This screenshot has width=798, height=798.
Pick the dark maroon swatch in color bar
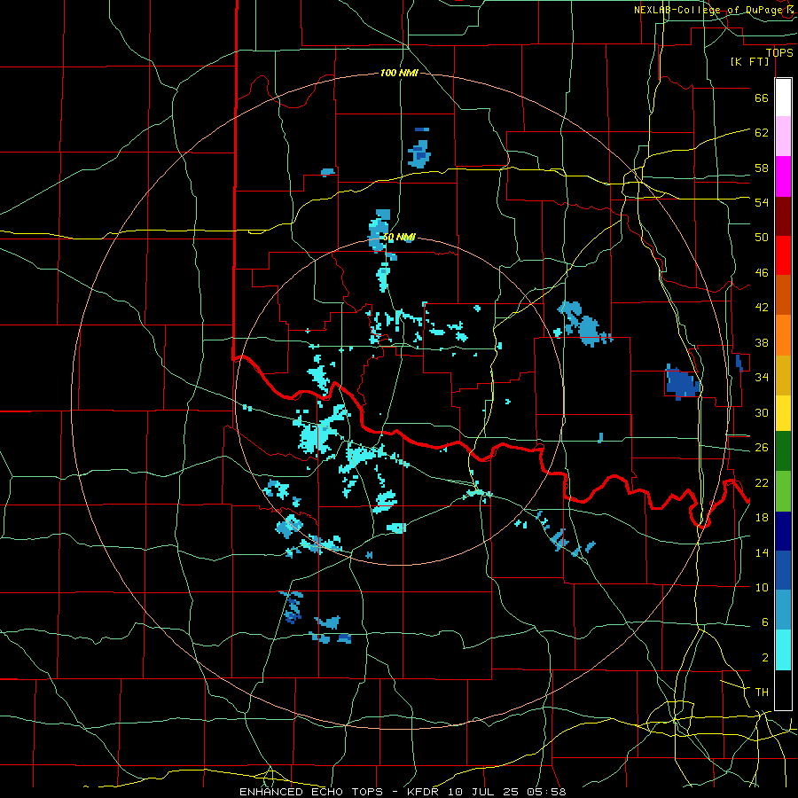[x=783, y=215]
